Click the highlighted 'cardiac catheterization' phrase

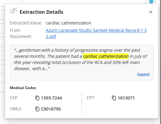pos(106,56)
